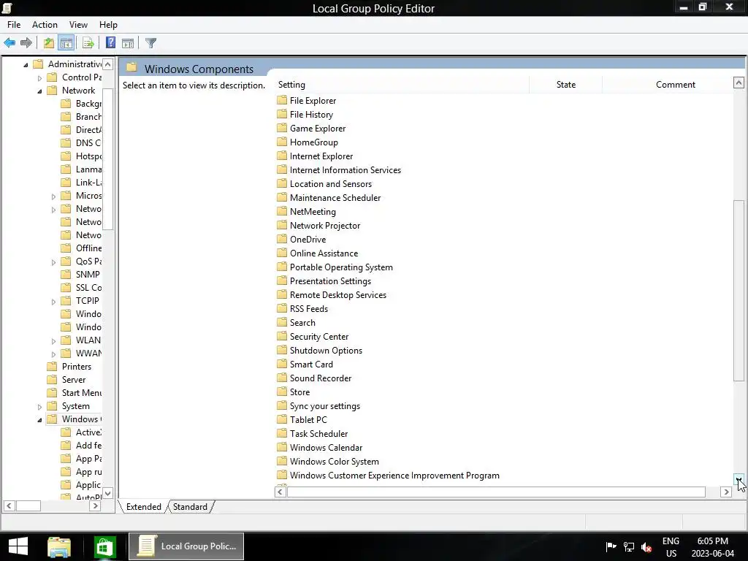Expand the WWAN tree node
Screen dimensions: 748x561
click(x=53, y=354)
